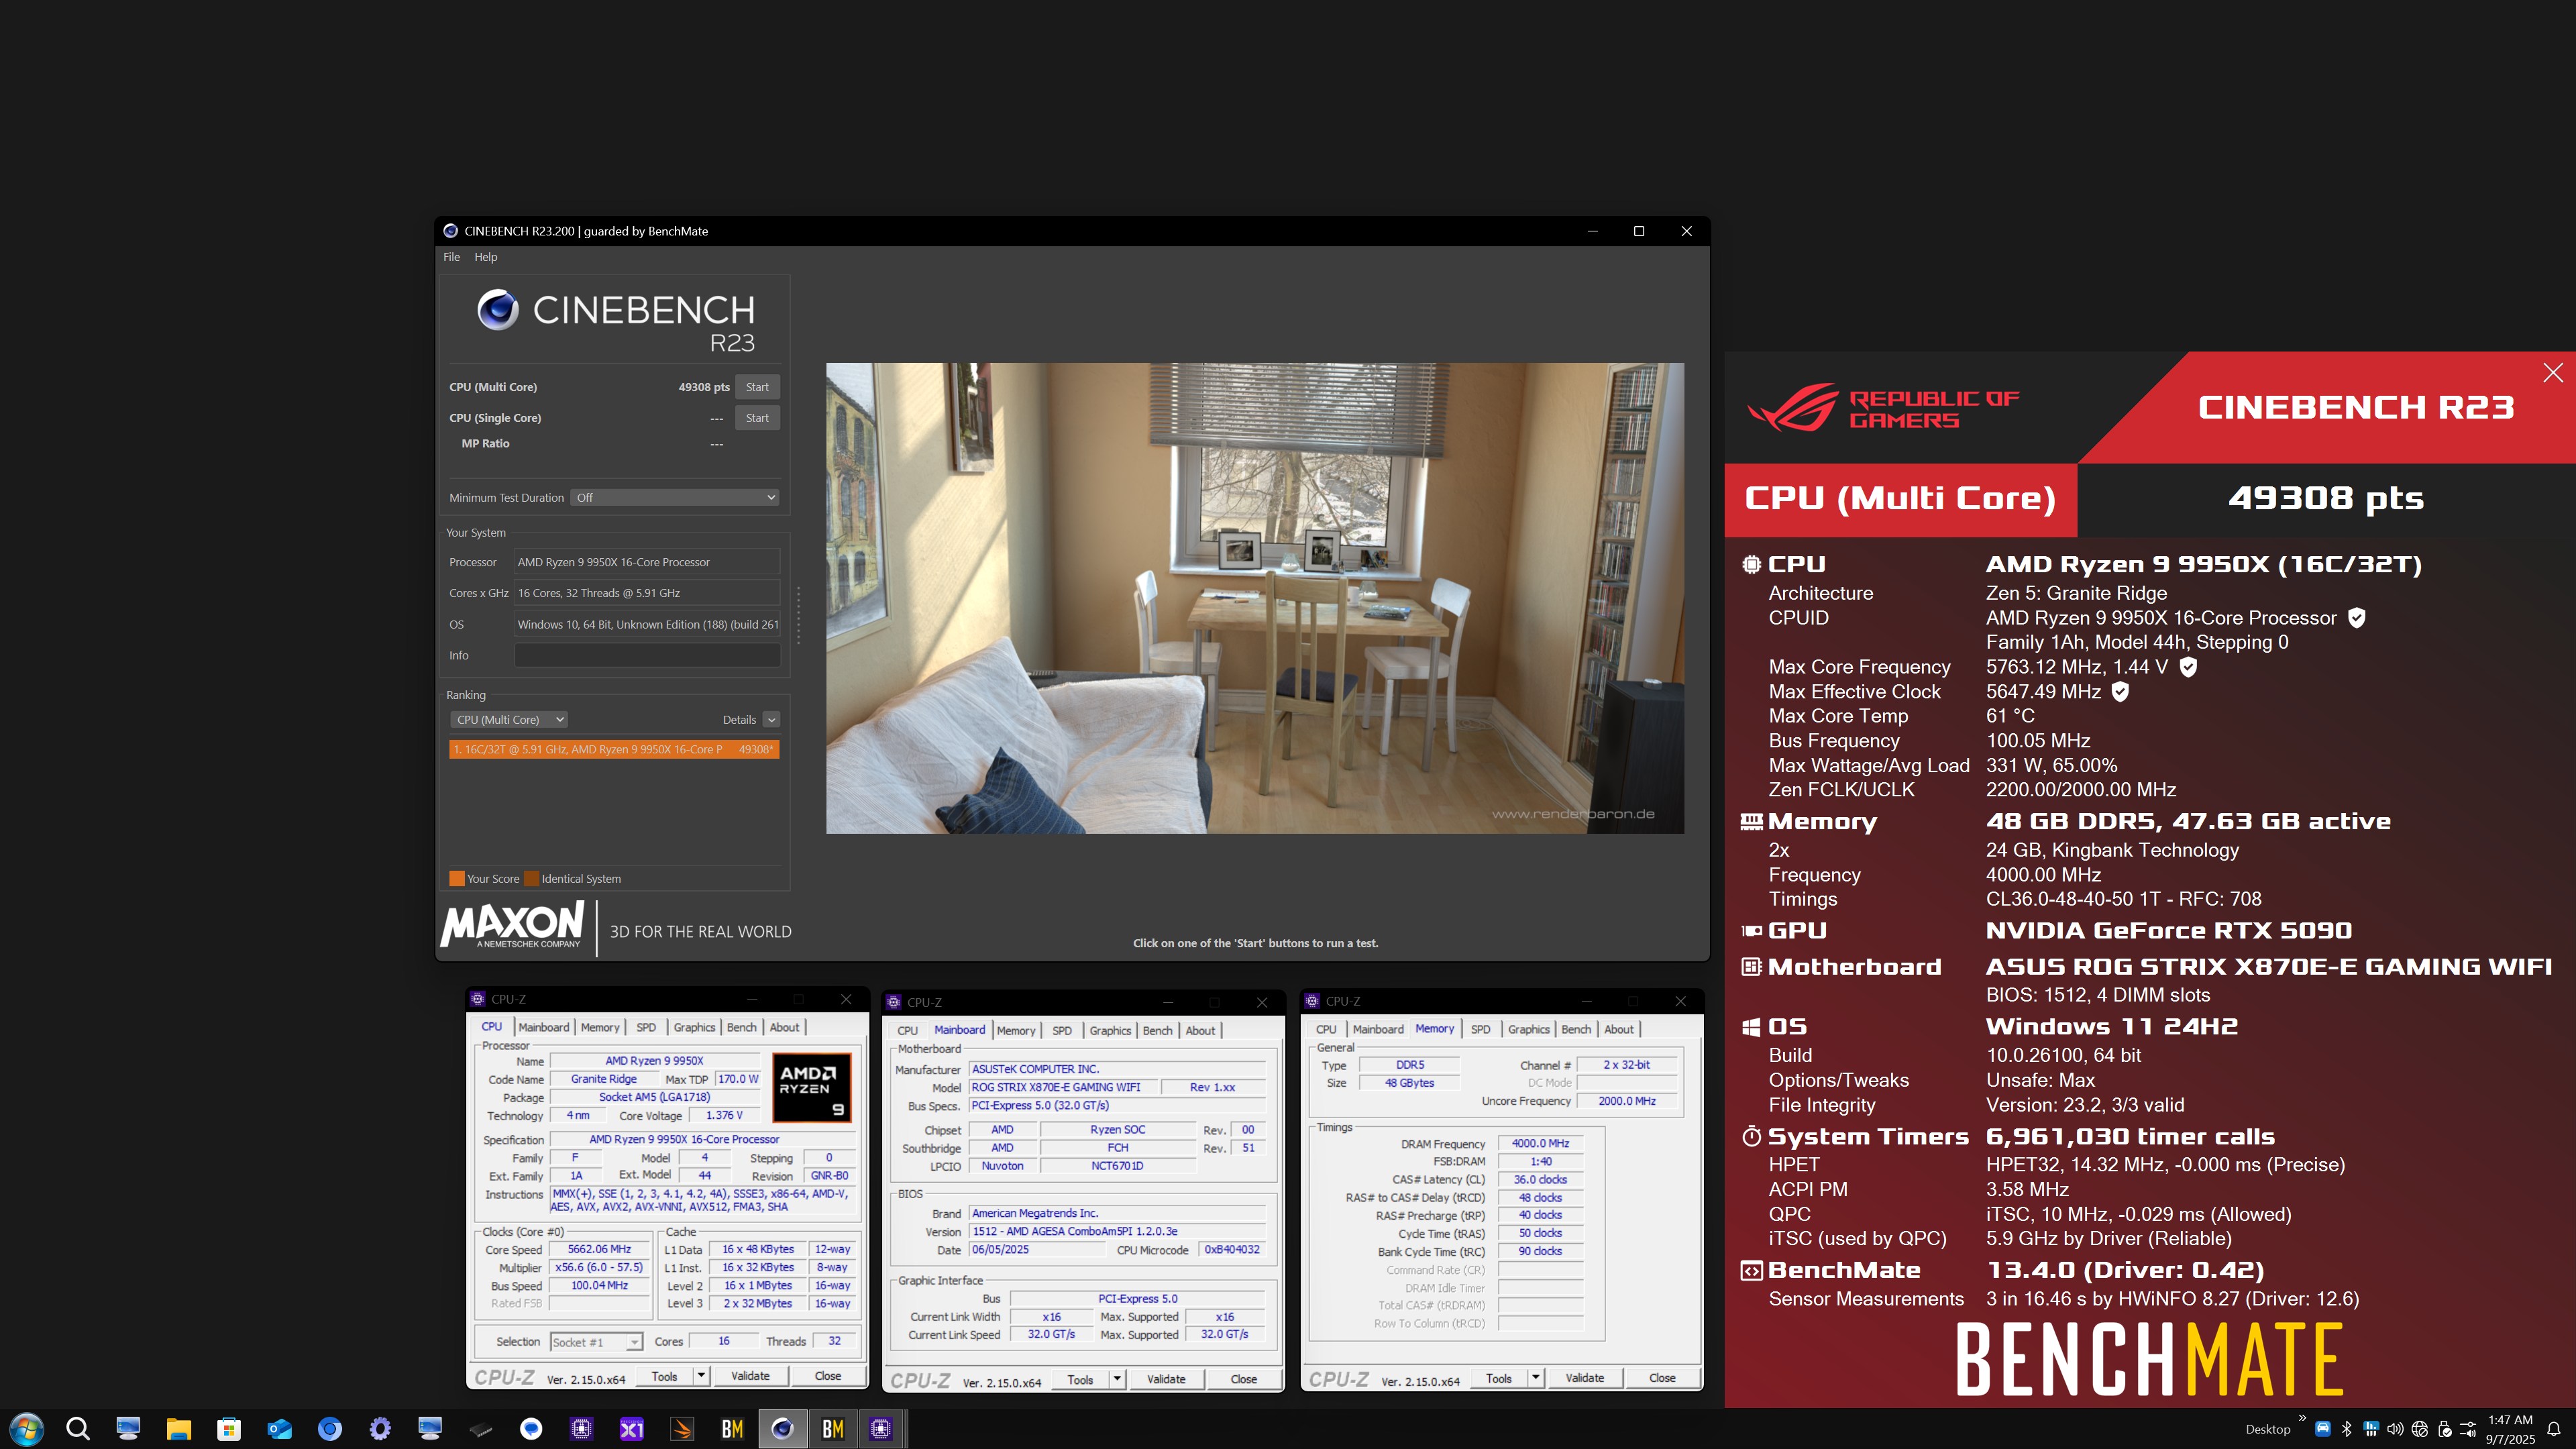This screenshot has height=1449, width=2576.
Task: Open Tools dropdown arrow in Mainboard window
Action: 1117,1379
